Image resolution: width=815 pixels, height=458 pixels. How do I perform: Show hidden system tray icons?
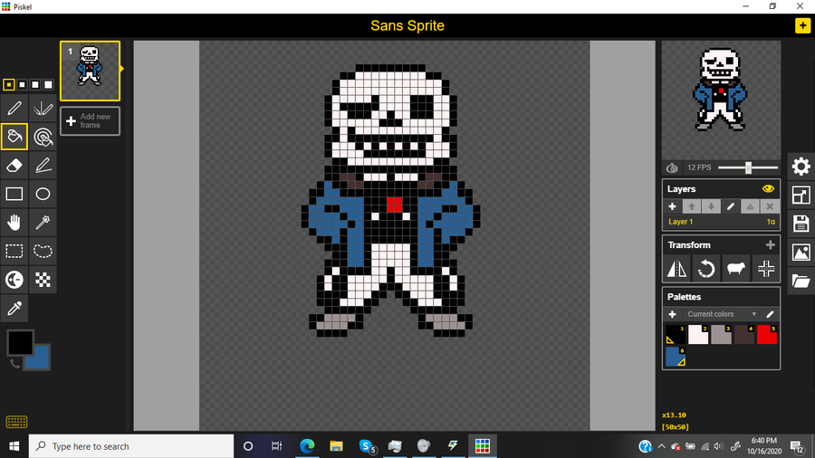point(661,446)
